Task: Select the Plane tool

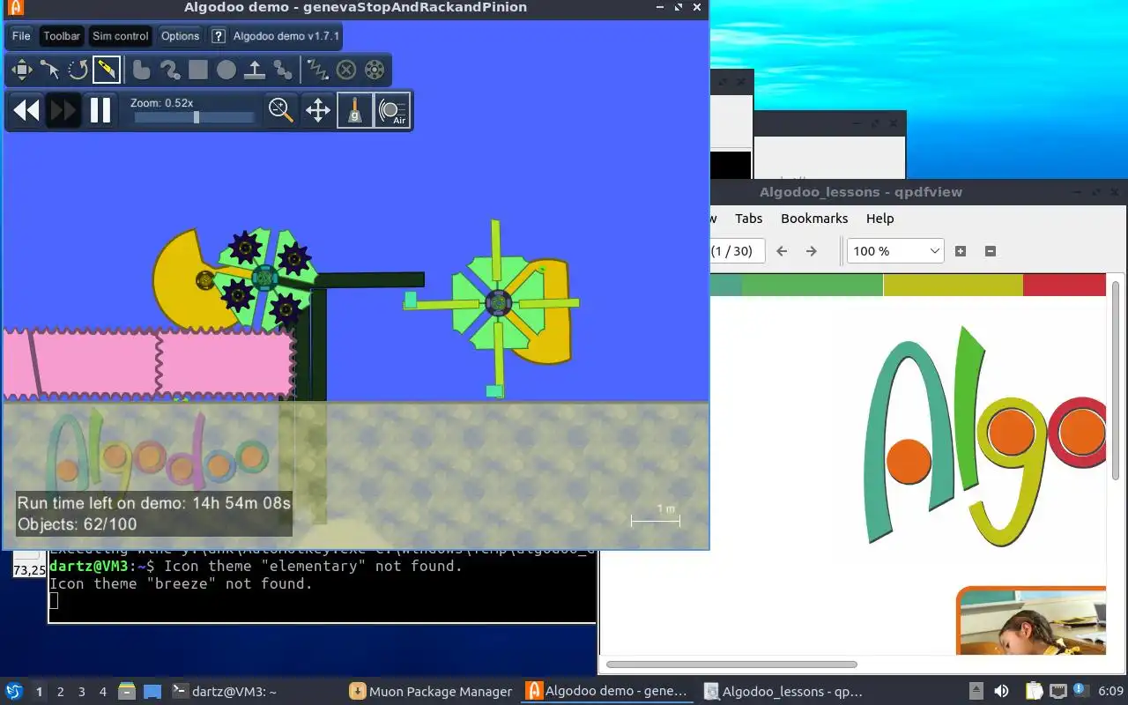Action: coord(255,70)
